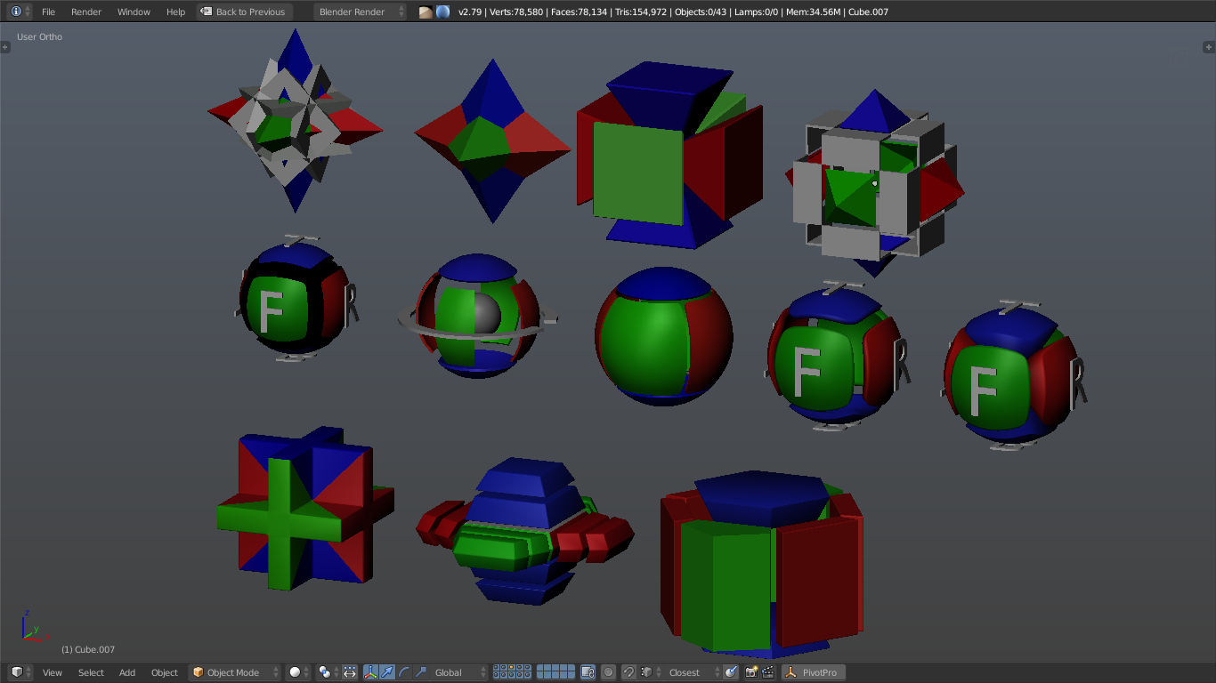This screenshot has height=683, width=1216.
Task: Click the (1) Cube.007 object label
Action: coord(88,649)
